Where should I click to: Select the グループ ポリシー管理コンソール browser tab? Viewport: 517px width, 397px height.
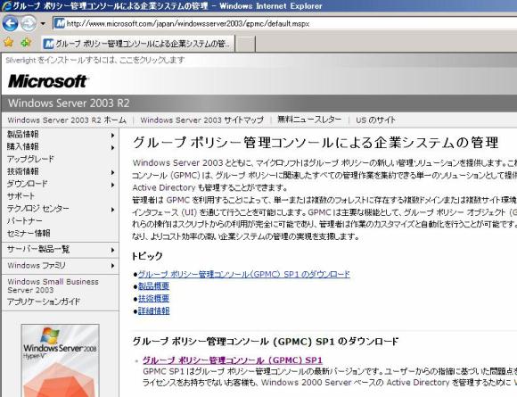138,44
